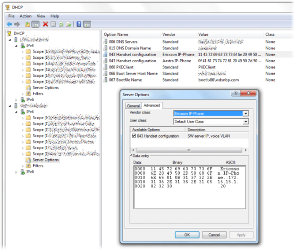Click the Export List toolbar icon
Screen dimensions: 295x251
pos(68,24)
